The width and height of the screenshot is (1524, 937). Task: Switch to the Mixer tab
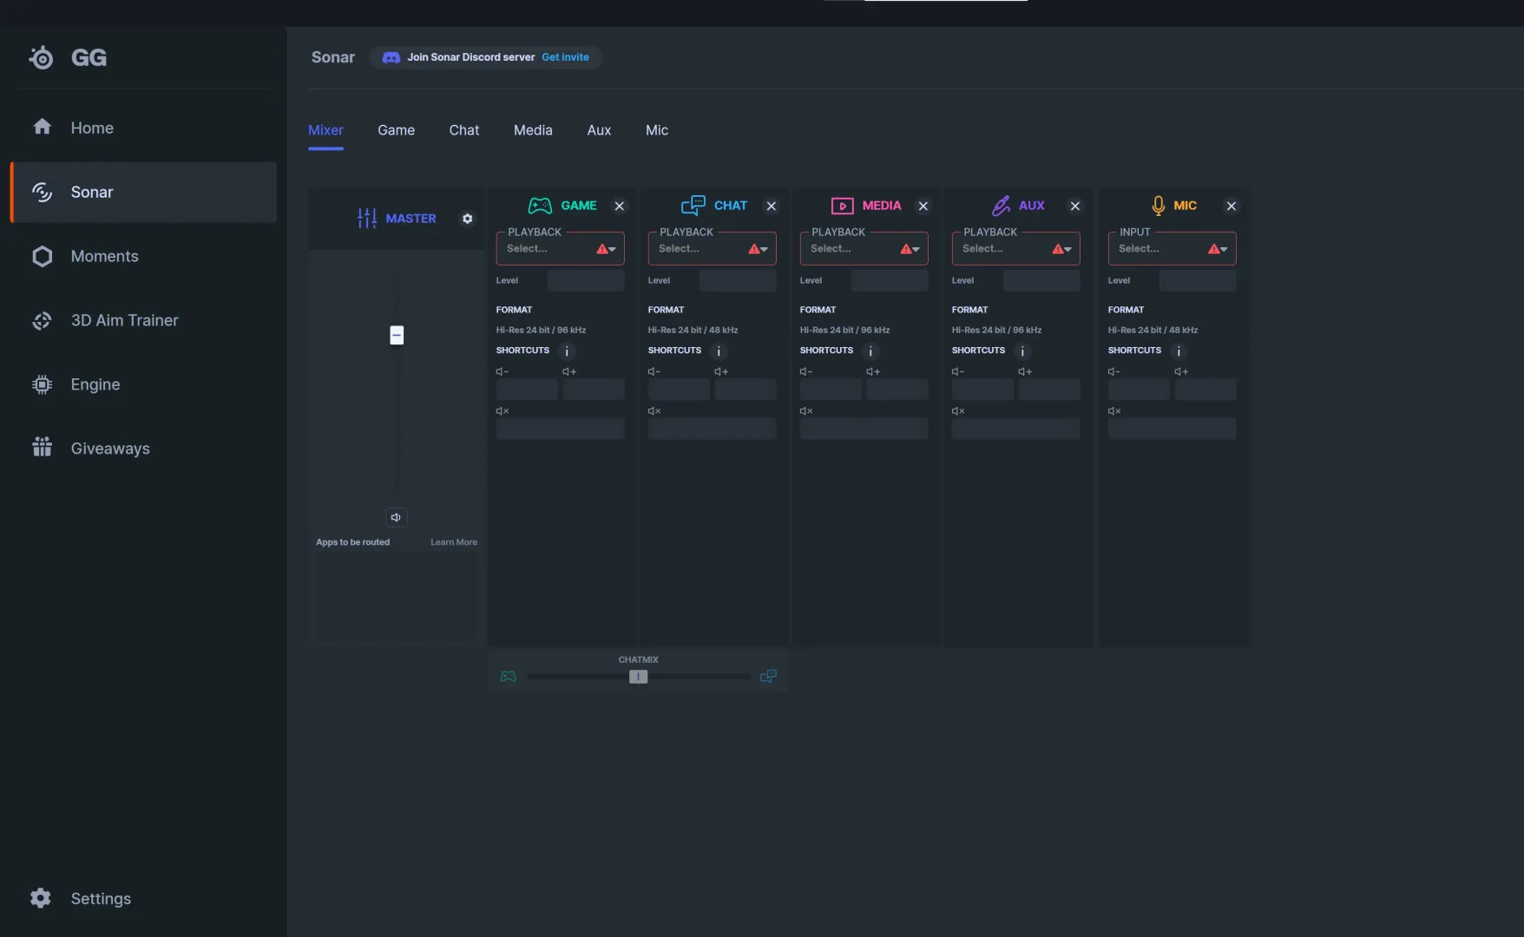pos(325,130)
